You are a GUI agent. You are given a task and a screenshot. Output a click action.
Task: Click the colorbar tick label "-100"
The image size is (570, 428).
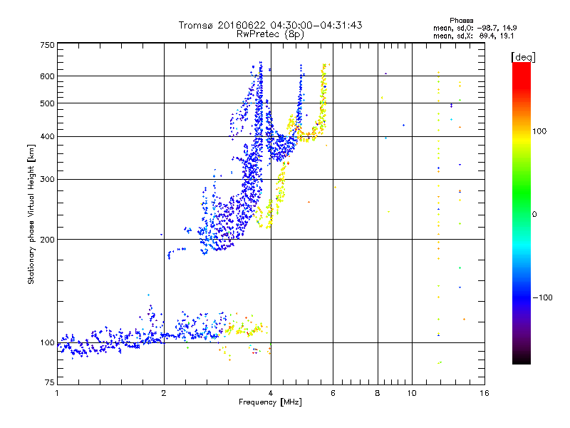click(x=542, y=297)
